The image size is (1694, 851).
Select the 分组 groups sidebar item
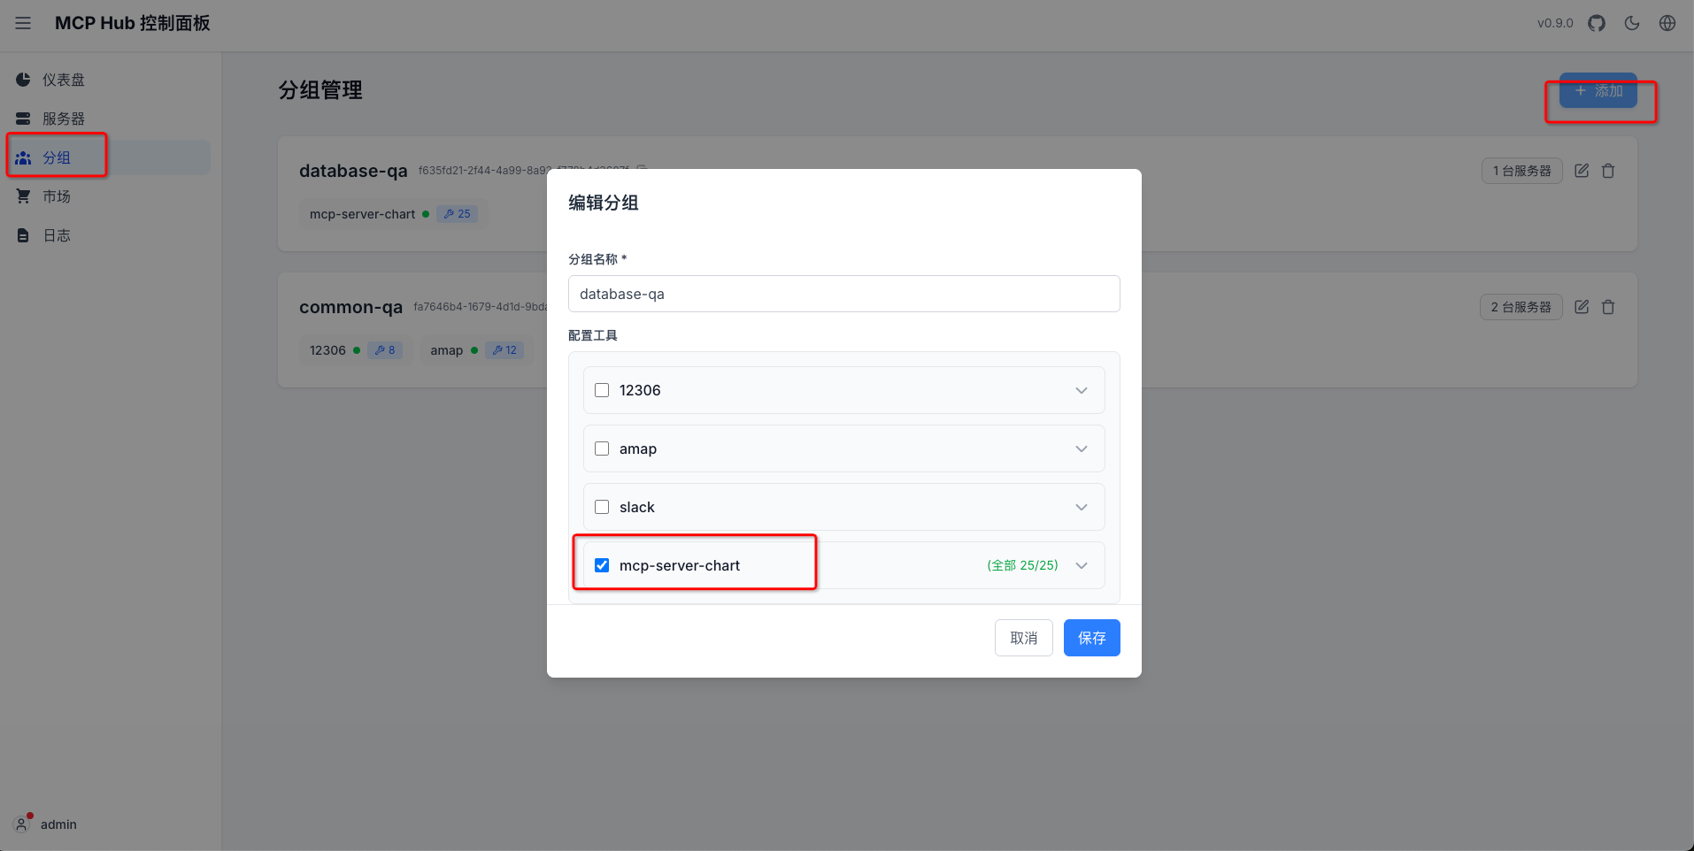point(110,157)
